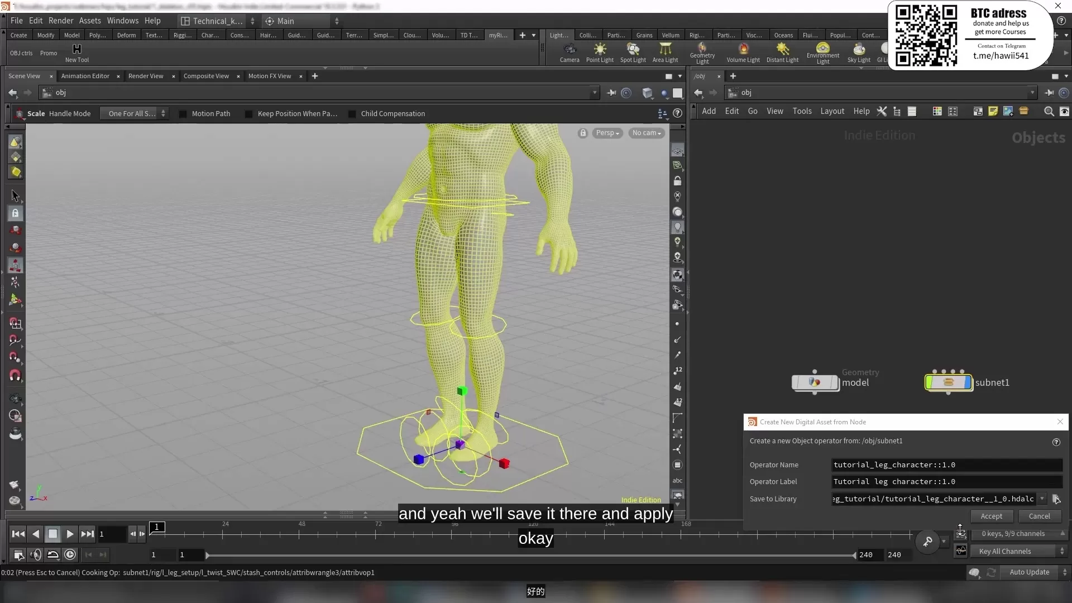Open viewport help question mark icon
Screen dimensions: 1072x603
[x=677, y=113]
